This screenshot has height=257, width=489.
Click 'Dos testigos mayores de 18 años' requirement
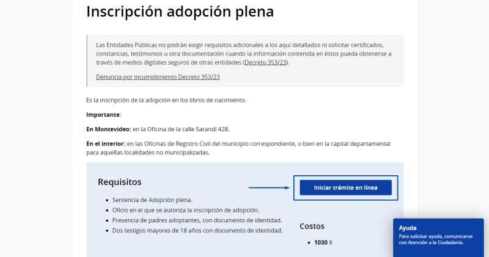(x=197, y=230)
